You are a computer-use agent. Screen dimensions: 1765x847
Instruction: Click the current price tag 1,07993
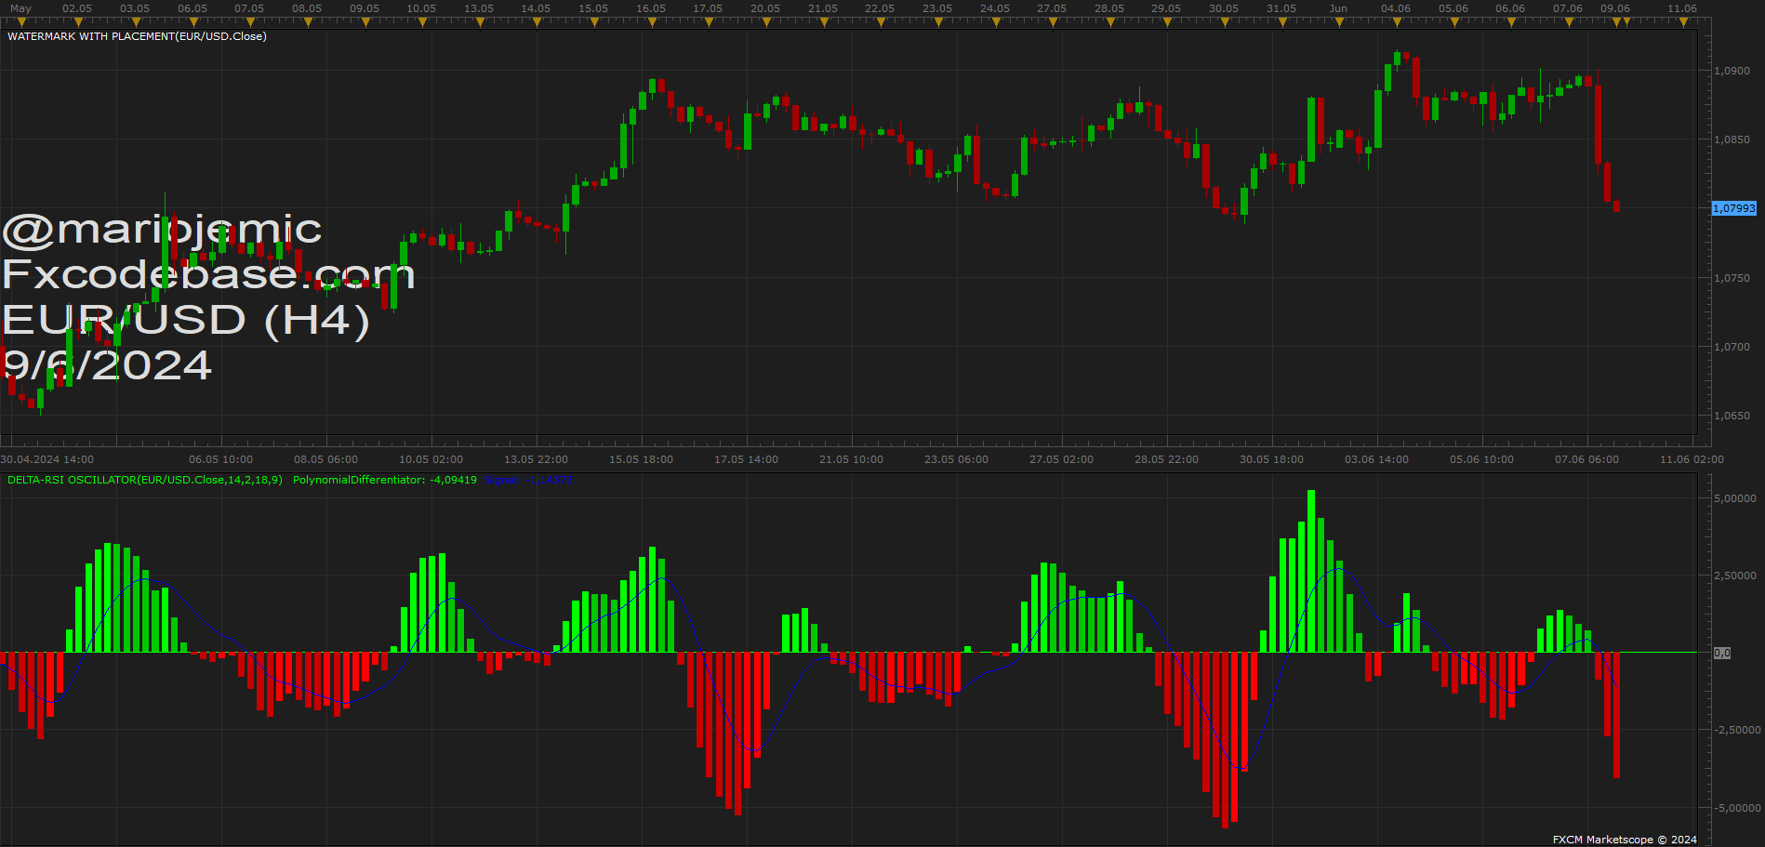[x=1734, y=208]
